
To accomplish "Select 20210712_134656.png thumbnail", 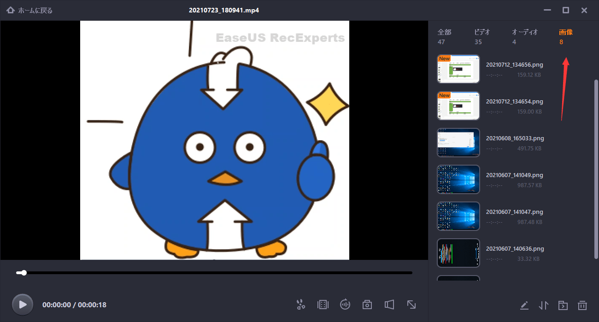I will 458,69.
